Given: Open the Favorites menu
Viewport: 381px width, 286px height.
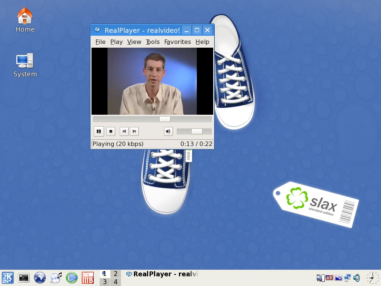Looking at the screenshot, I should pos(177,42).
